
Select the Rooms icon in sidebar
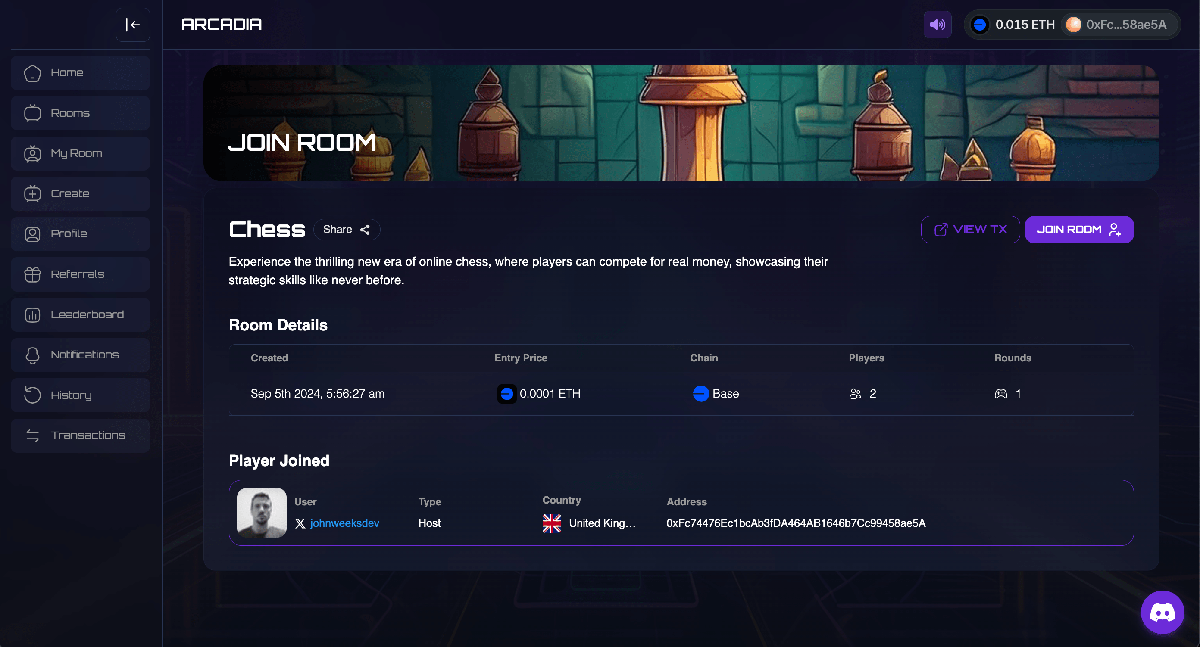click(33, 112)
